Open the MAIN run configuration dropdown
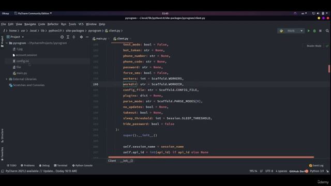331x186 pixels. tap(291, 31)
